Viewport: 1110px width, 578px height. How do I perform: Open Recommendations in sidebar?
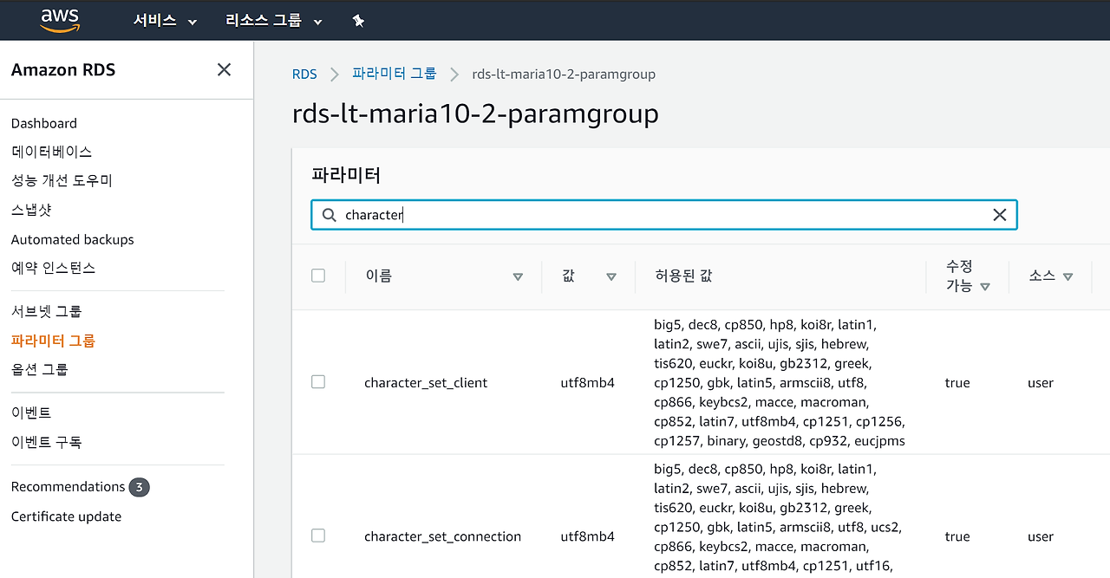tap(68, 487)
